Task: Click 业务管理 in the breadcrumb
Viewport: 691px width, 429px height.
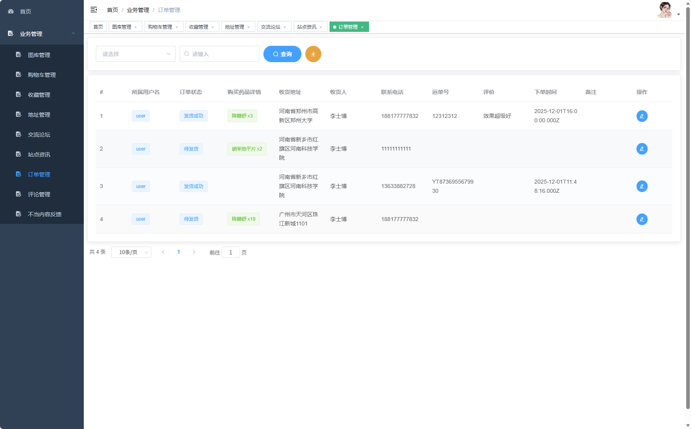Action: (x=138, y=10)
